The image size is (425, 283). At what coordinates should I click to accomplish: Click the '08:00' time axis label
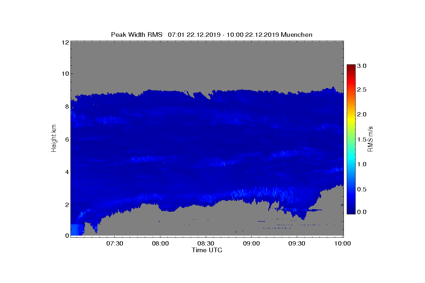click(x=160, y=243)
